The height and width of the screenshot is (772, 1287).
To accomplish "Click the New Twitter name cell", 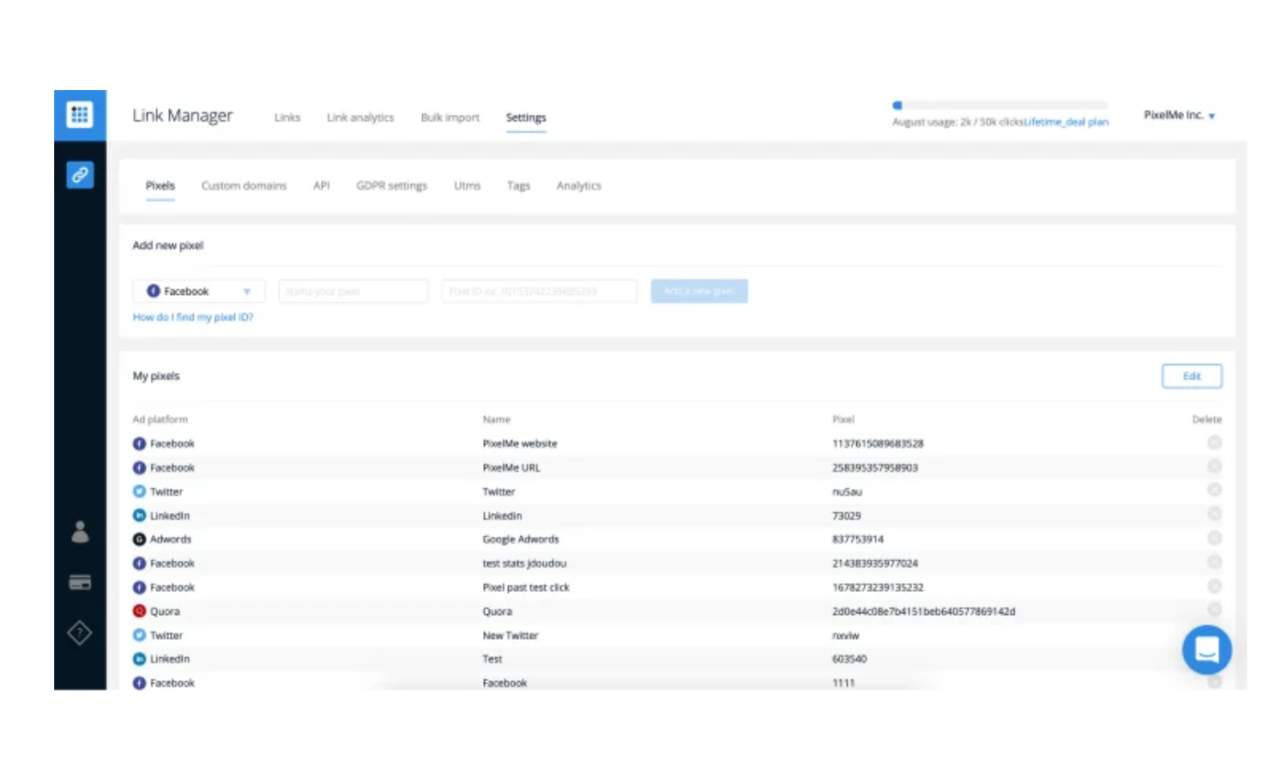I will point(511,636).
